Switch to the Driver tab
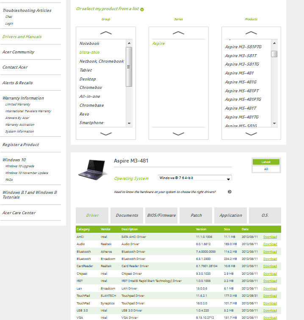Image resolution: width=304 pixels, height=320 pixels. (92, 215)
